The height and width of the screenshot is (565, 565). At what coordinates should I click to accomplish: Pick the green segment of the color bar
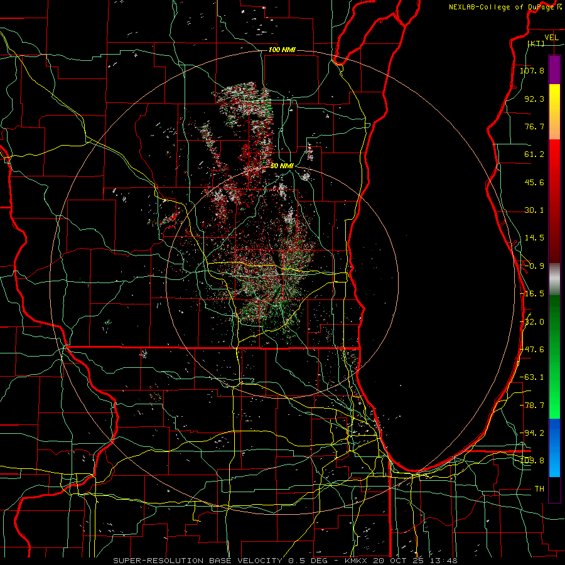[554, 357]
